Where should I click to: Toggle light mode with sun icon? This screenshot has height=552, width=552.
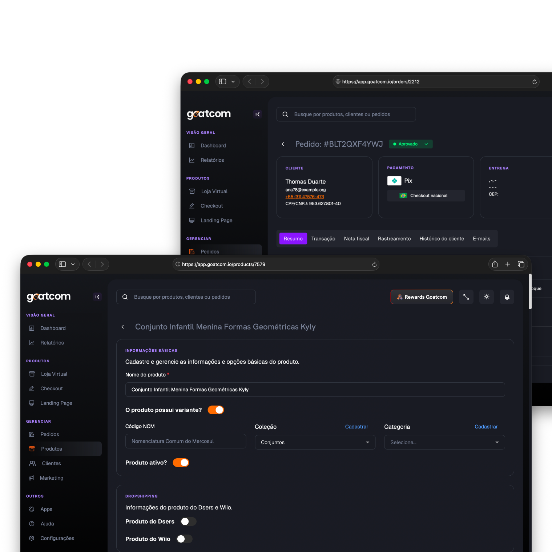pos(486,297)
